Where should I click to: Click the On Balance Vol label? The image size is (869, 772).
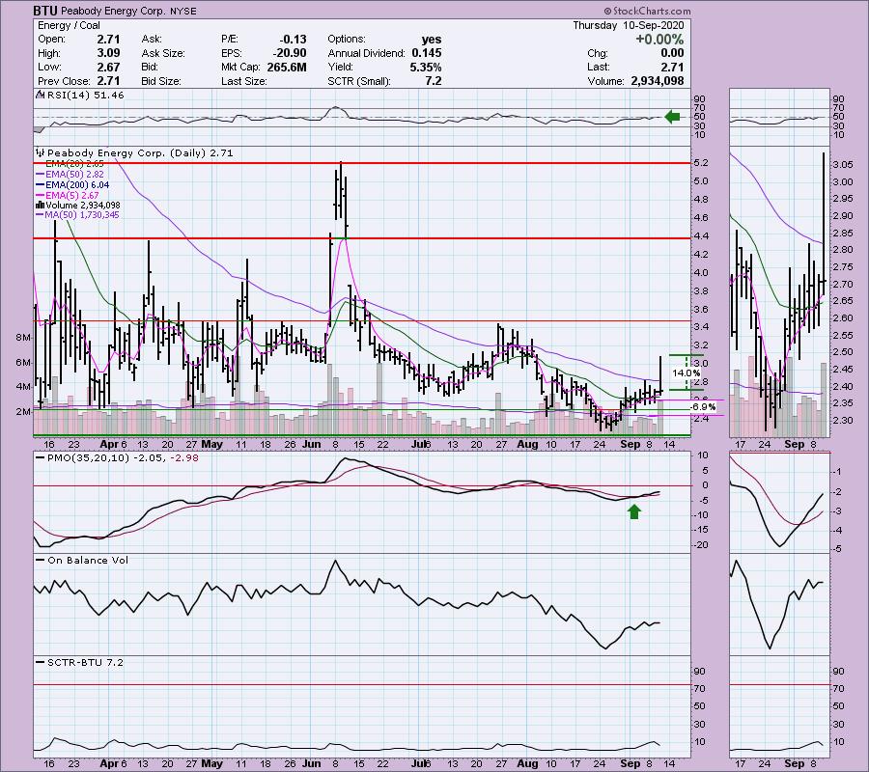(x=88, y=561)
